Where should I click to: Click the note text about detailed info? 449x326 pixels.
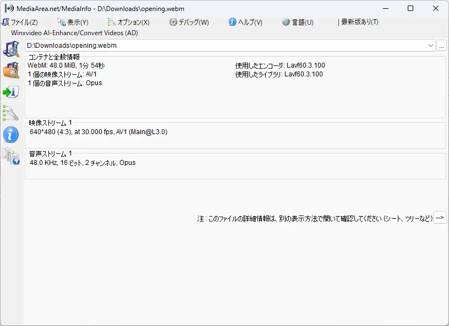tap(315, 219)
